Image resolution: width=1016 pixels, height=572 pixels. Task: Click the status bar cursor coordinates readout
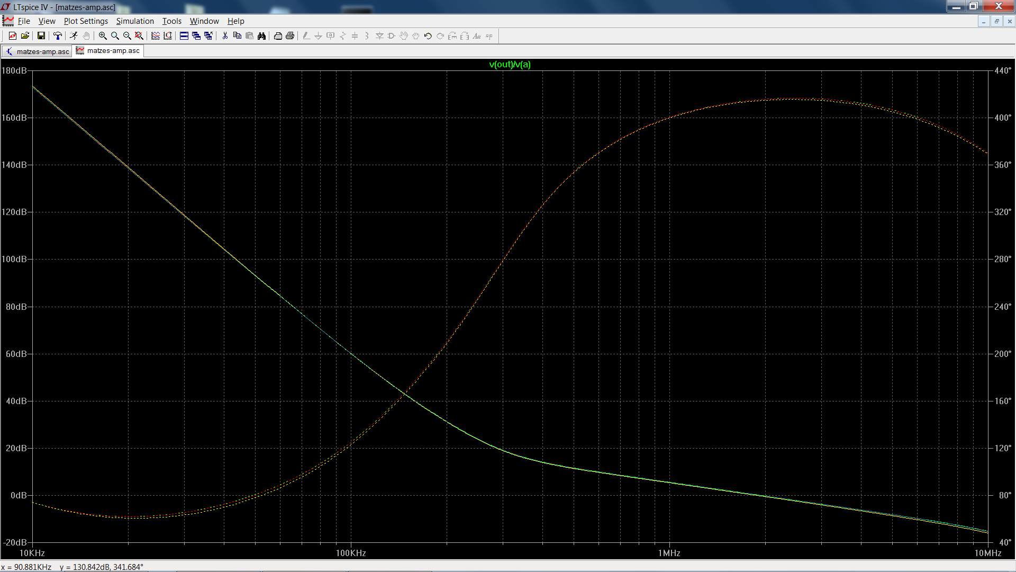coord(72,567)
